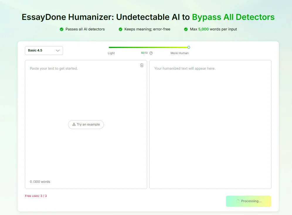Image resolution: width=292 pixels, height=215 pixels.
Task: Click the 10/10 level value
Action: coord(144,53)
